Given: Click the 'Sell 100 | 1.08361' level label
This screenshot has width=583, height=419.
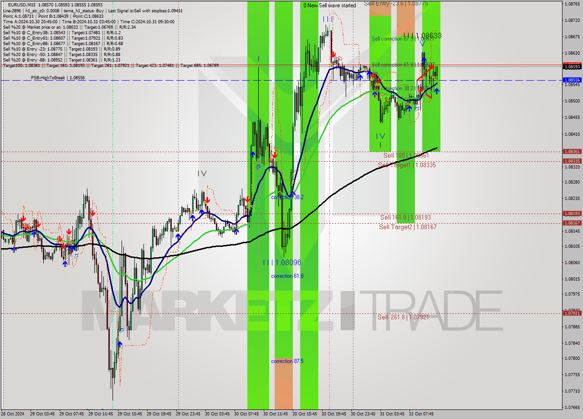Looking at the screenshot, I should pyautogui.click(x=406, y=155).
